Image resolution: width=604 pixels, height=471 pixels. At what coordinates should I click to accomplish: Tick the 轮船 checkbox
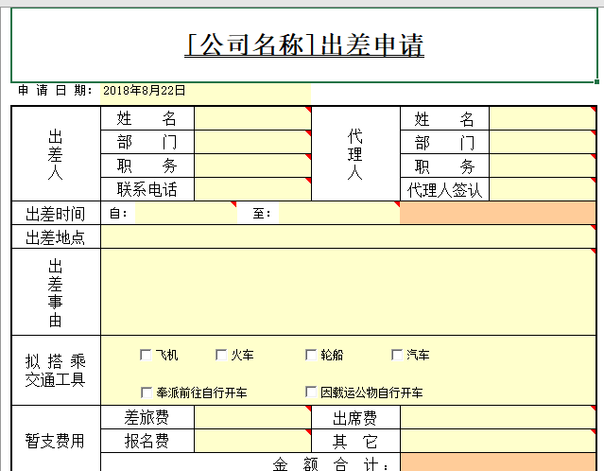311,356
